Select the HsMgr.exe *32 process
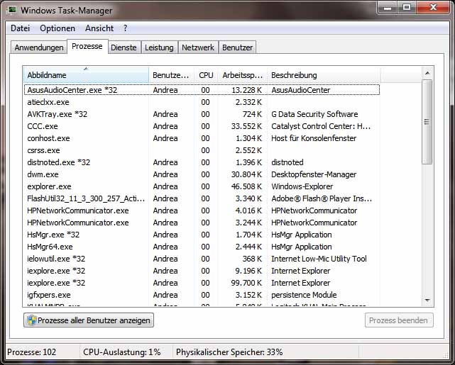Image resolution: width=455 pixels, height=365 pixels. pyautogui.click(x=202, y=235)
